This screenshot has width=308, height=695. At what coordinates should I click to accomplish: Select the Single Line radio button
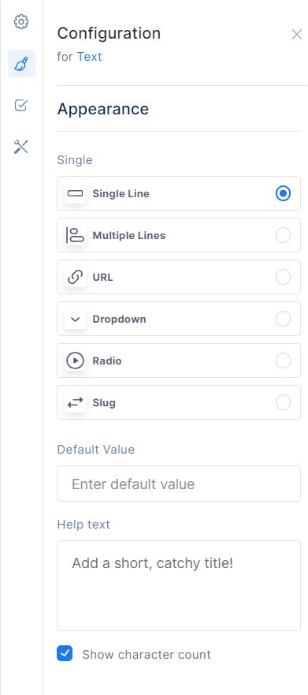point(284,193)
